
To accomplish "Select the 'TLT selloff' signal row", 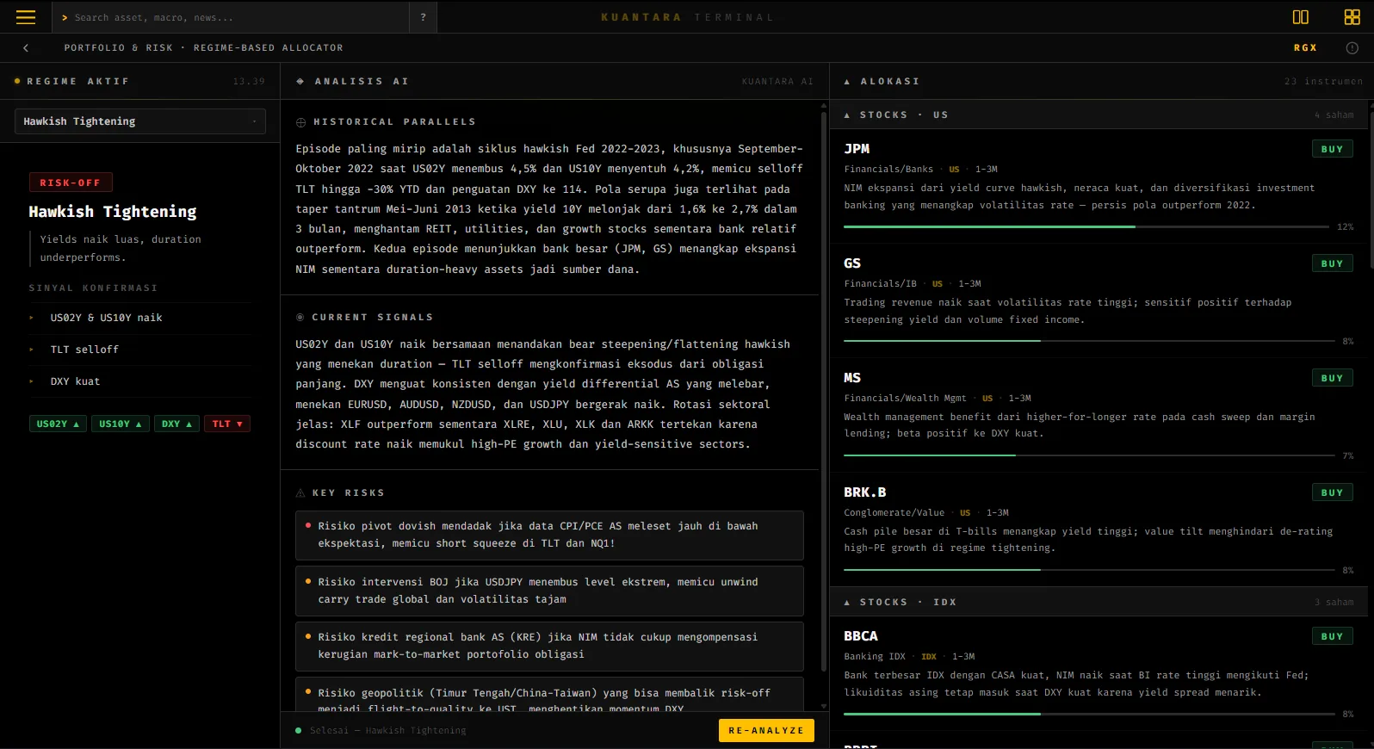I will (x=140, y=350).
